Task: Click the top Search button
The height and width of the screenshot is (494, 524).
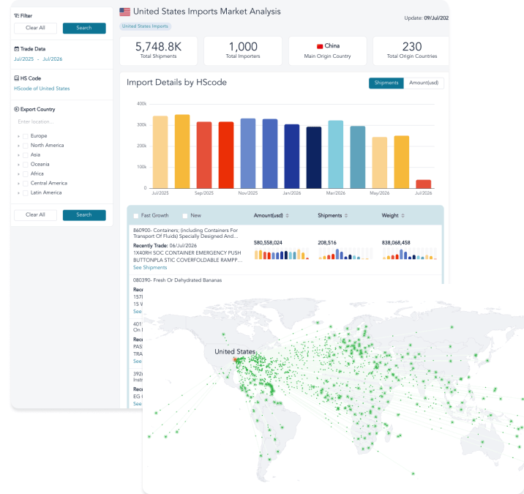Action: [84, 28]
